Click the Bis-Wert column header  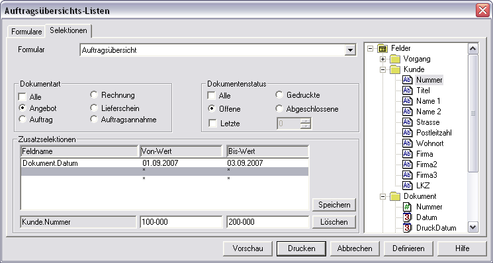click(267, 151)
